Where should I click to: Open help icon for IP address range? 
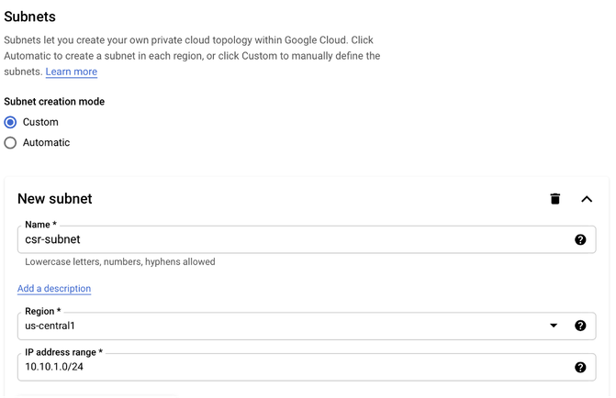tap(580, 368)
